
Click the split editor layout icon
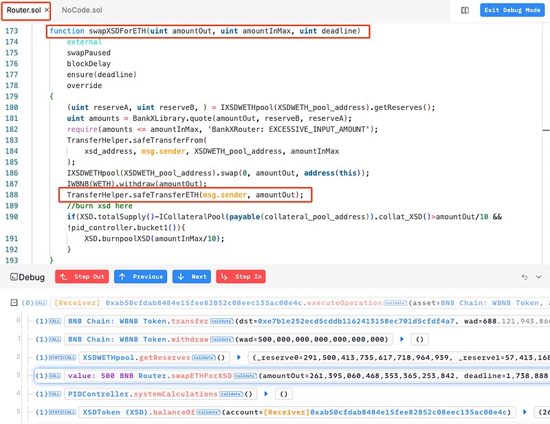[465, 10]
